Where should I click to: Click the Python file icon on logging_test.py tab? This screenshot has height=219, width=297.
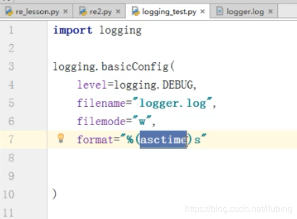click(136, 11)
